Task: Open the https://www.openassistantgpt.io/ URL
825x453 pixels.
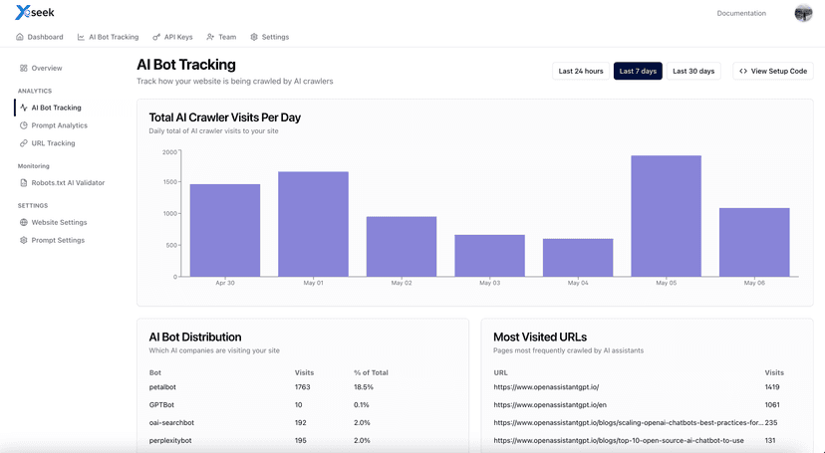Action: 546,386
